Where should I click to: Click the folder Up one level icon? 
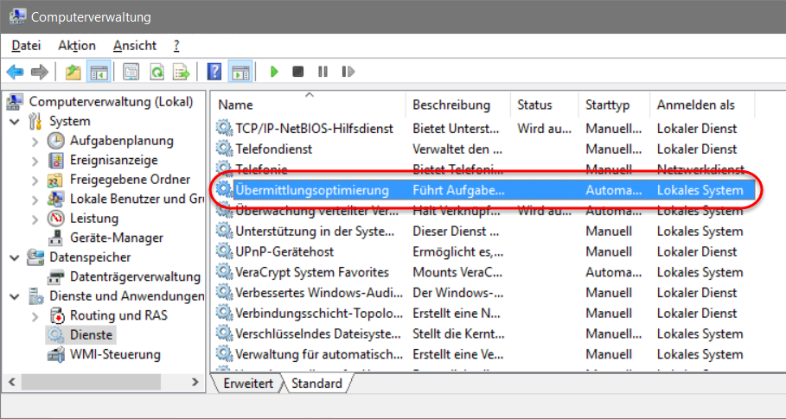pyautogui.click(x=73, y=73)
